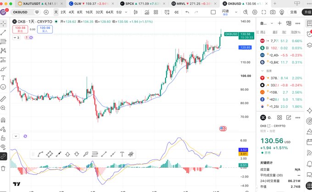Screen dimensions: 312x192
Task: Select the text annotation tool
Action: click(x=3, y=78)
